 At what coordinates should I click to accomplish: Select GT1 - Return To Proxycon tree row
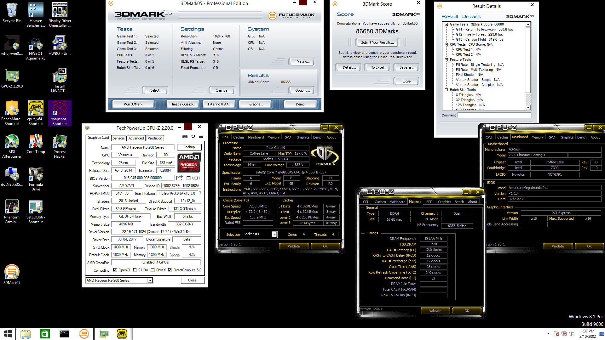[484, 29]
